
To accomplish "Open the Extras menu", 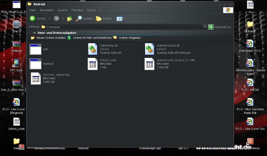I will 92,10.
